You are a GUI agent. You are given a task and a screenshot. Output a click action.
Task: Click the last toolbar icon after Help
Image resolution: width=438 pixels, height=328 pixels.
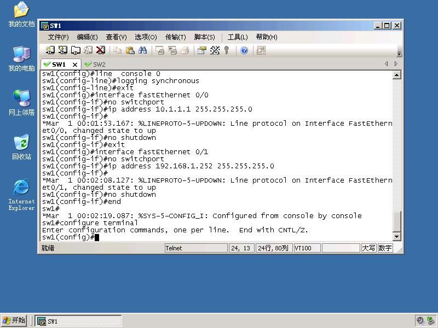pyautogui.click(x=261, y=50)
